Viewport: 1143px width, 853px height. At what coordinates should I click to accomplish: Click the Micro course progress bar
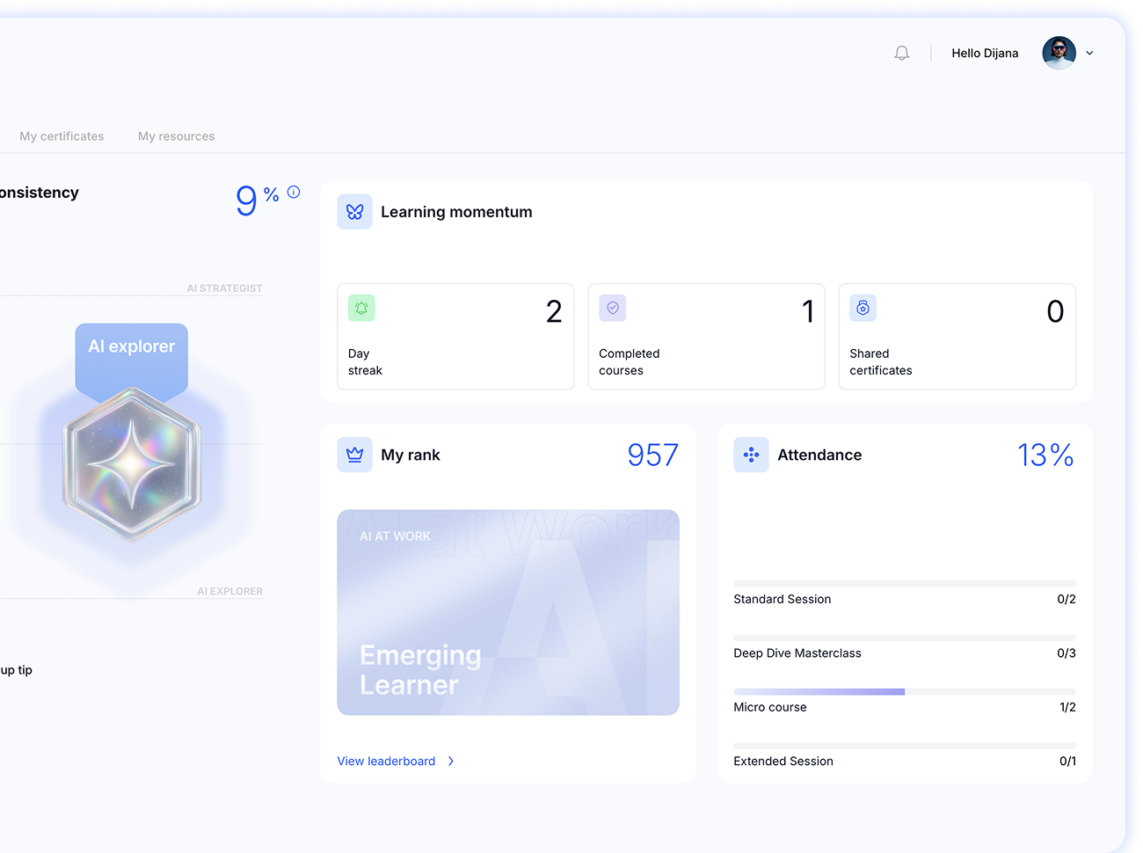[x=904, y=692]
